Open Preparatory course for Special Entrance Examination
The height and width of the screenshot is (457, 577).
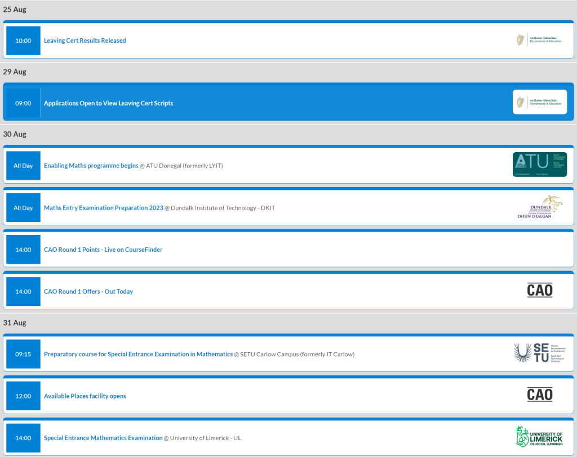click(138, 354)
